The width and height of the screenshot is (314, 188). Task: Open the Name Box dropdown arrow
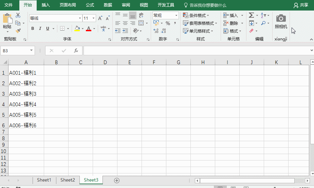click(x=32, y=51)
